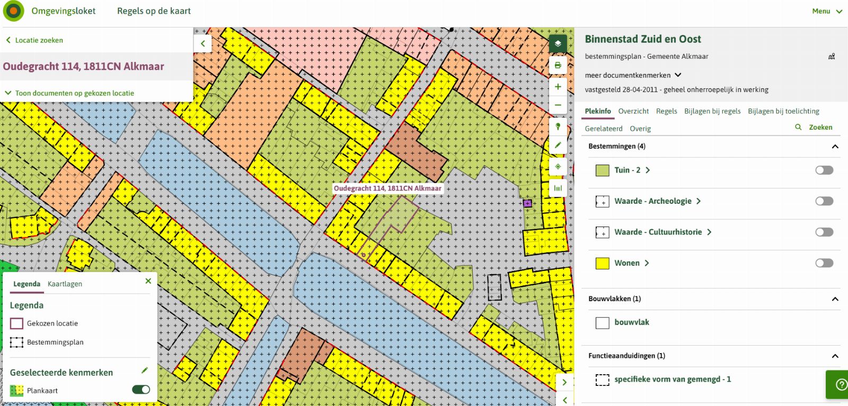Collapse the left location panel with the chevron
This screenshot has height=406, width=848.
202,43
